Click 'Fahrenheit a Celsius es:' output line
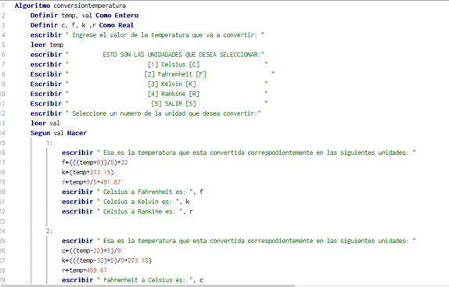449x287 pixels. pyautogui.click(x=132, y=280)
